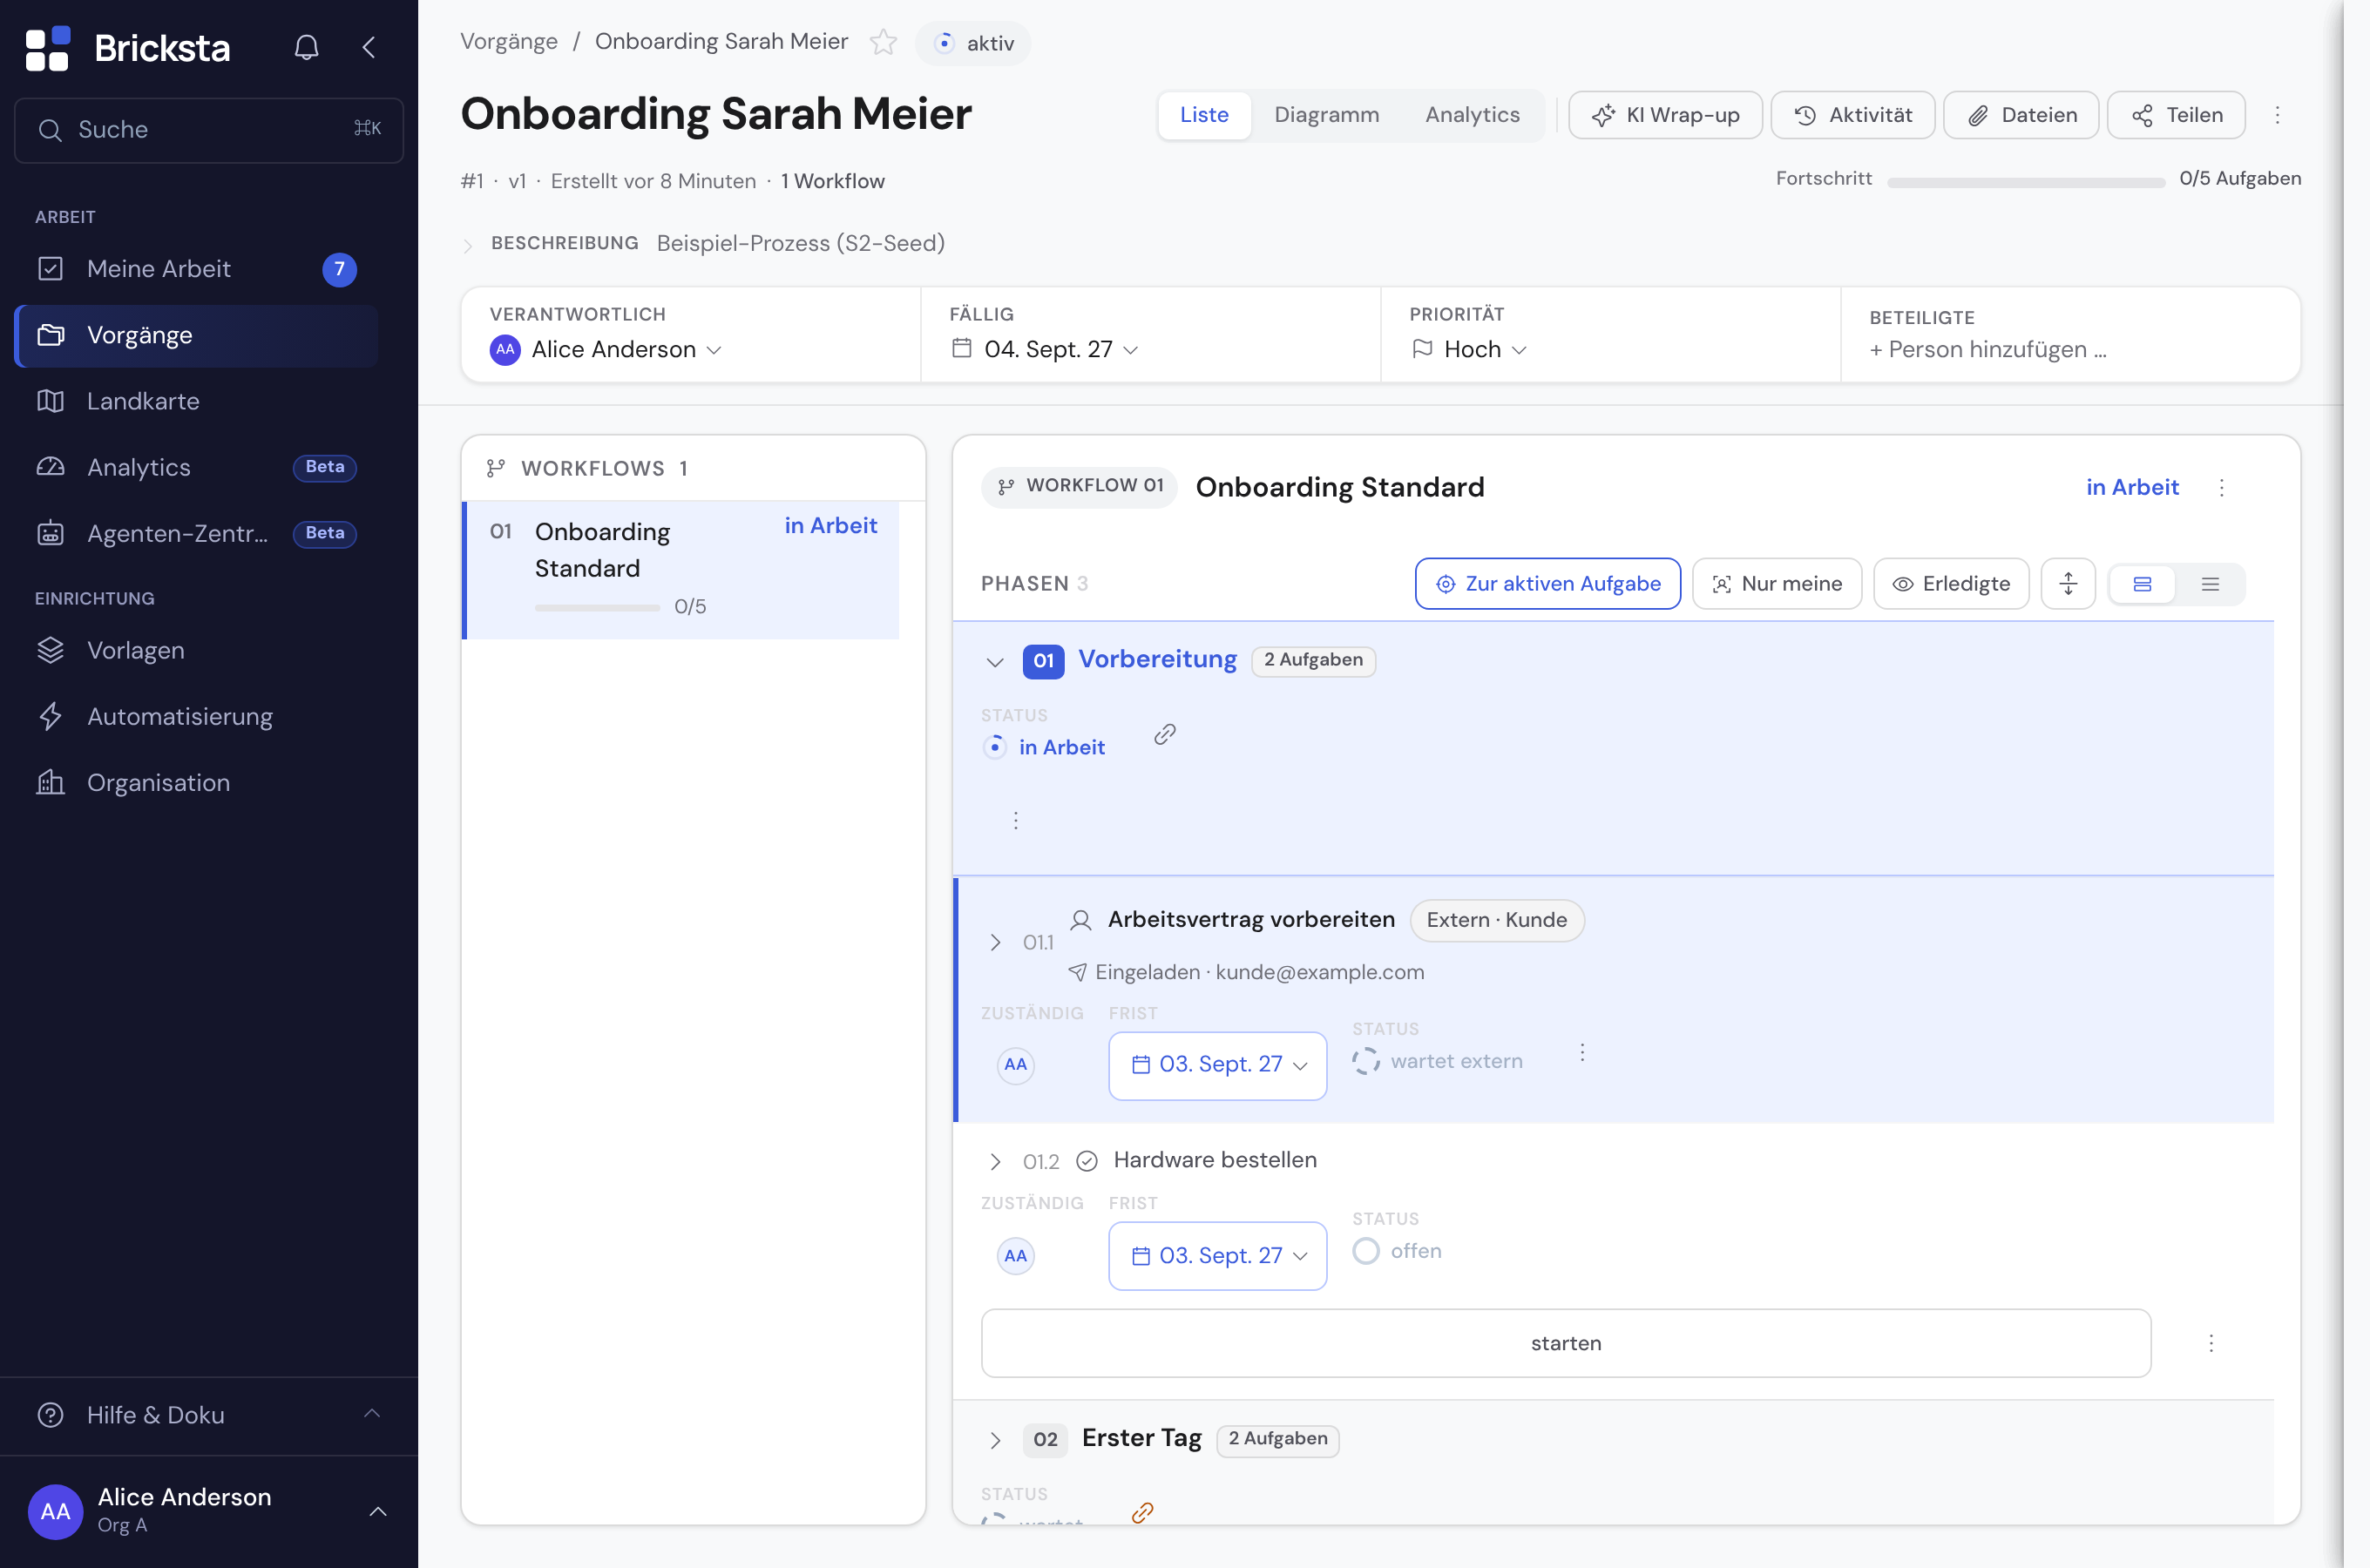The image size is (2370, 1568).
Task: Favorite this process with star icon
Action: click(883, 42)
